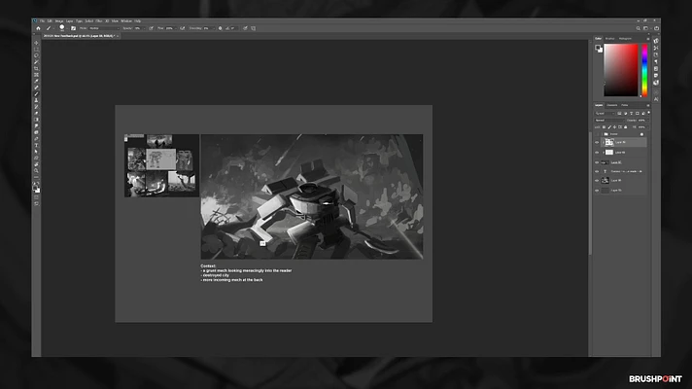Click the reference collage on canvas
This screenshot has height=389, width=692.
161,165
